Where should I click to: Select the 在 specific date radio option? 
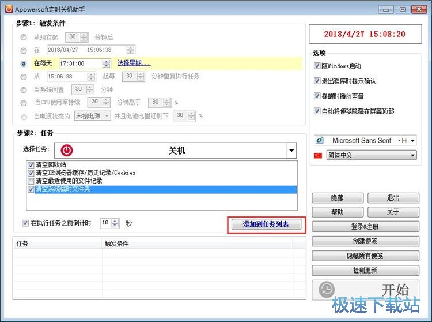(24, 51)
